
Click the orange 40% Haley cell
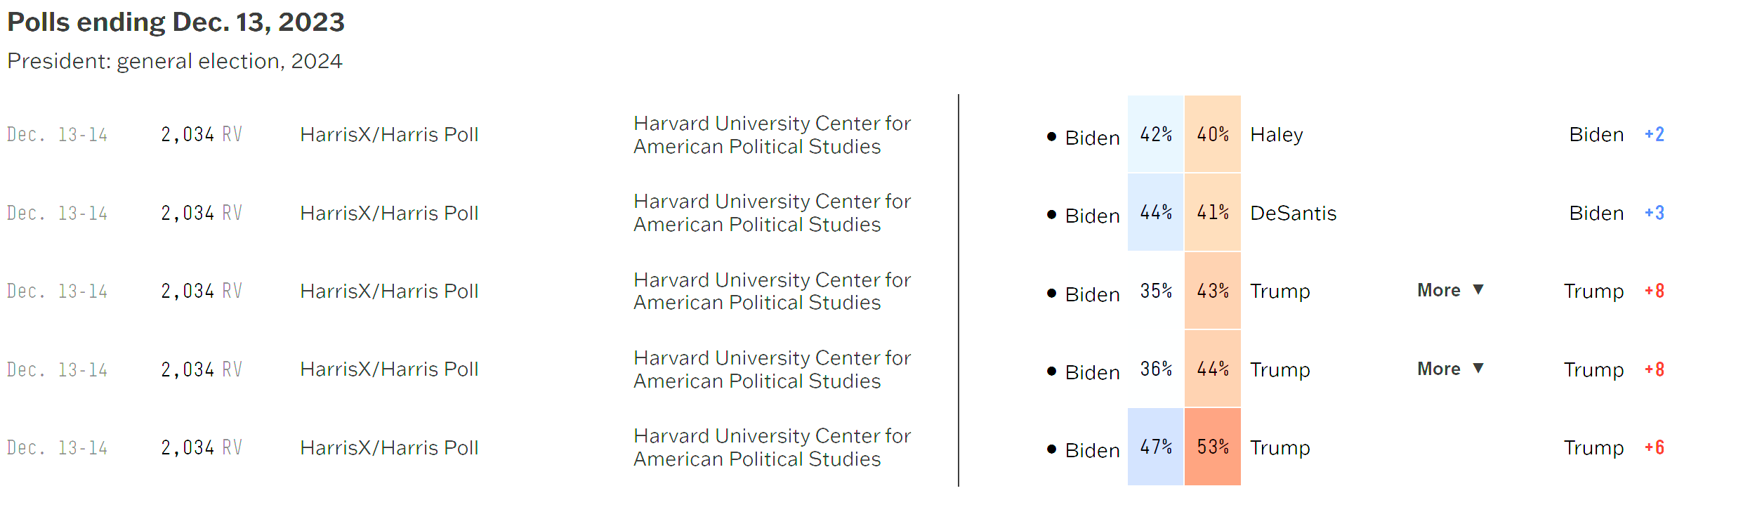click(1213, 134)
